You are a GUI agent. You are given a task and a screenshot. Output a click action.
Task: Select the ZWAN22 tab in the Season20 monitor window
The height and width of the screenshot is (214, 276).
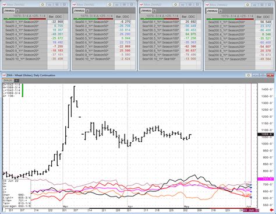coord(9,10)
